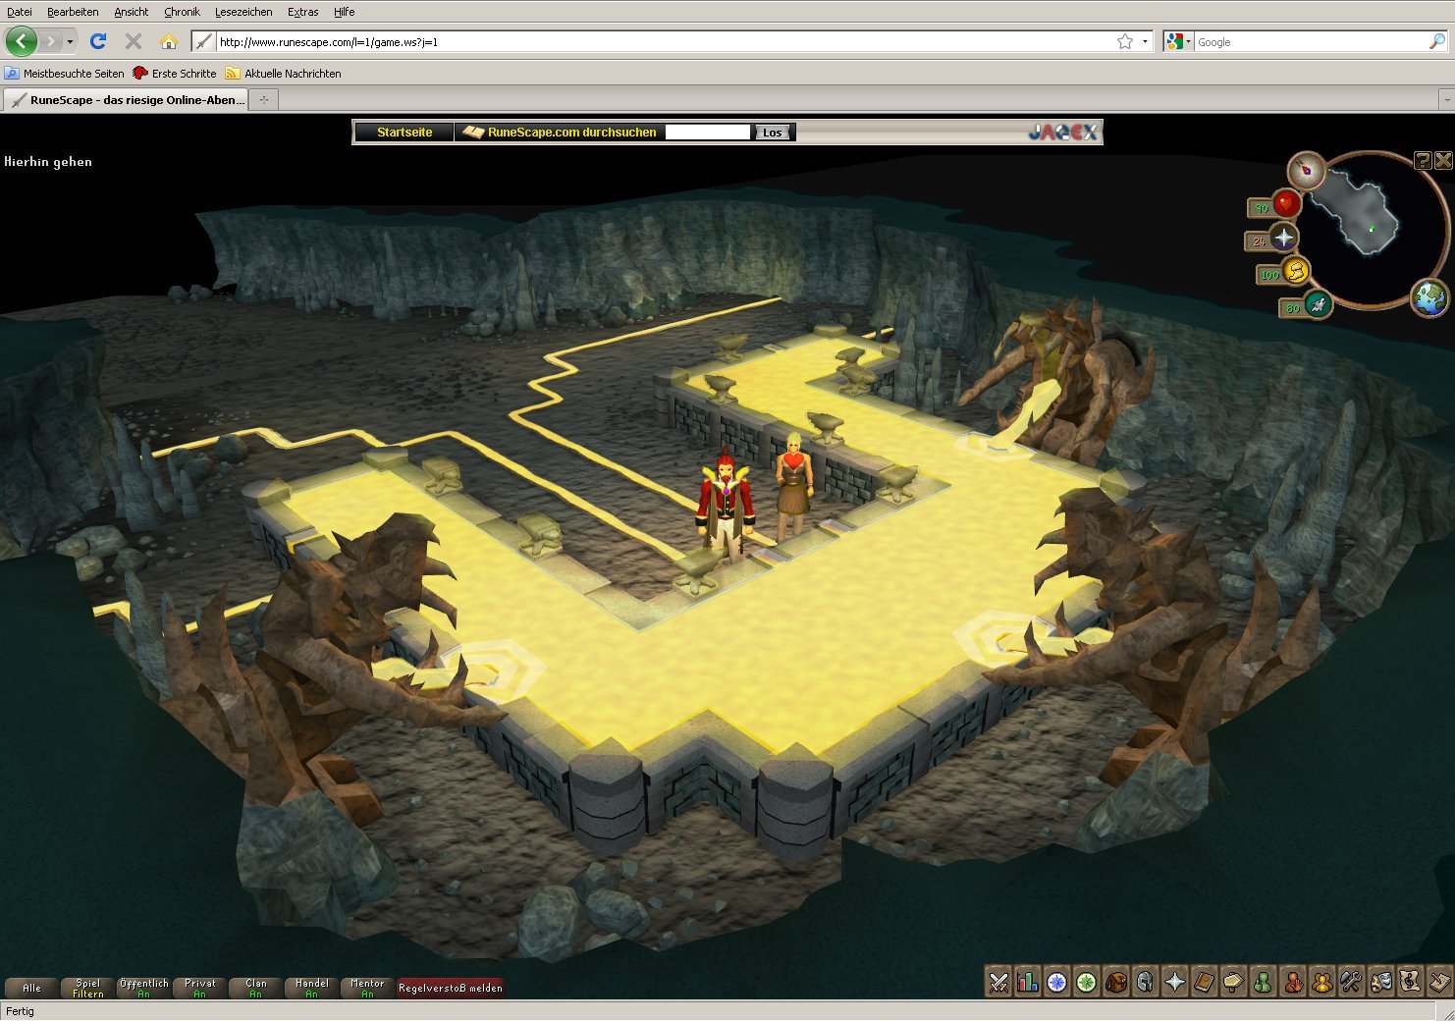Open the Music Player scroll tab
This screenshot has height=1021, width=1455.
pyautogui.click(x=1410, y=982)
